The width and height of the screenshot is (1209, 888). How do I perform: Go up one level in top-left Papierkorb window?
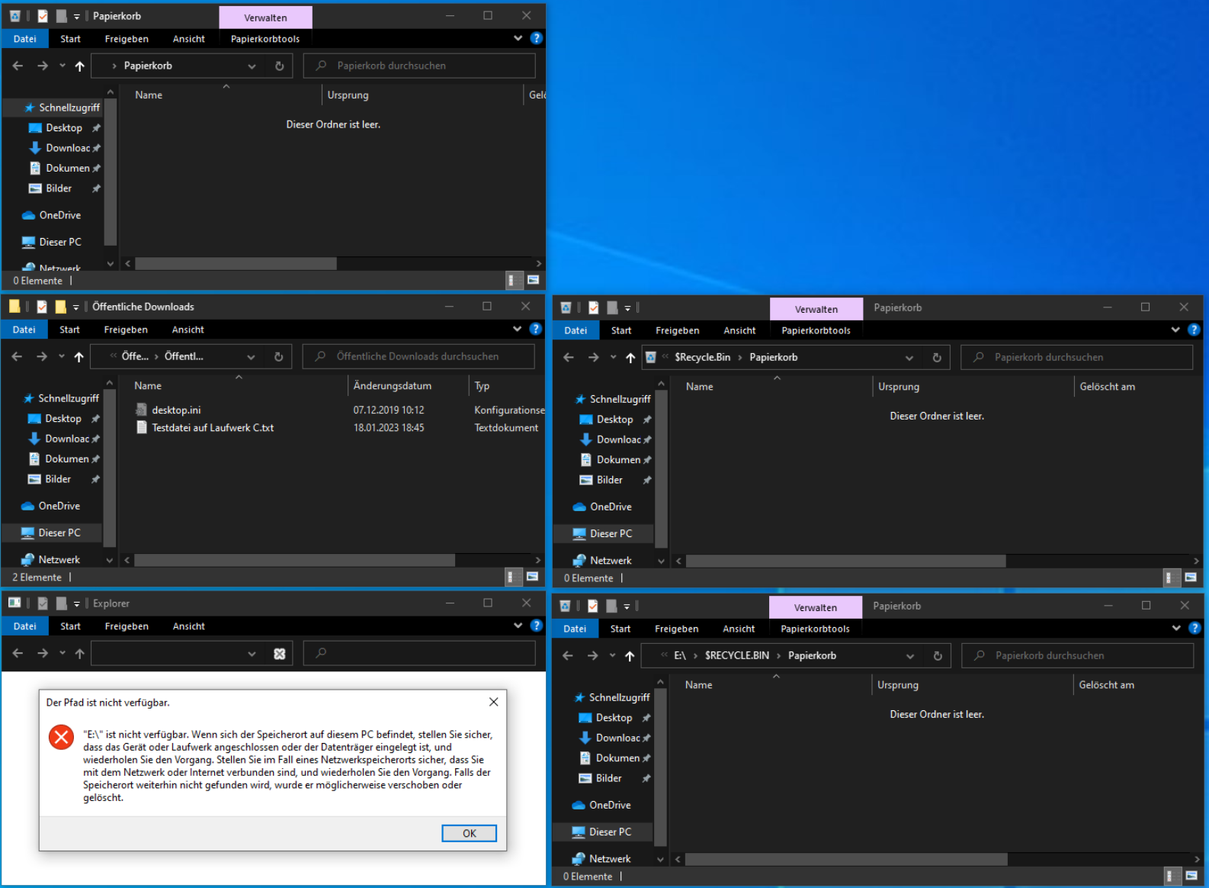[79, 66]
